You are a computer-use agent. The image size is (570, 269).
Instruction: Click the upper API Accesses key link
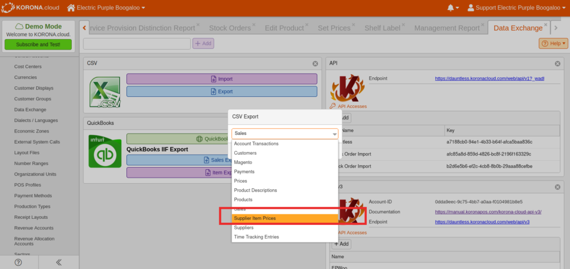click(348, 106)
